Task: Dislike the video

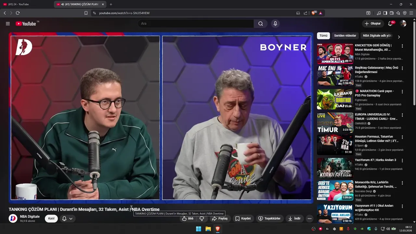Action: click(x=202, y=218)
